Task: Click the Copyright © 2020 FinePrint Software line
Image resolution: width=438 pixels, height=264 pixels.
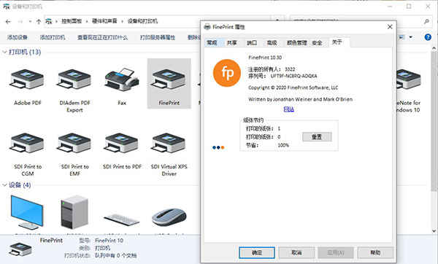Action: tap(293, 88)
